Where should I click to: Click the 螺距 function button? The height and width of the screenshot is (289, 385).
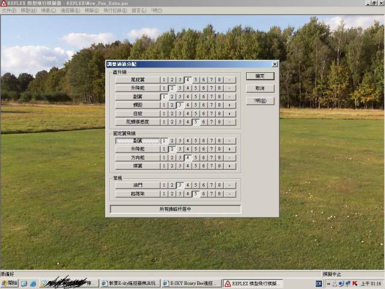[x=138, y=105]
